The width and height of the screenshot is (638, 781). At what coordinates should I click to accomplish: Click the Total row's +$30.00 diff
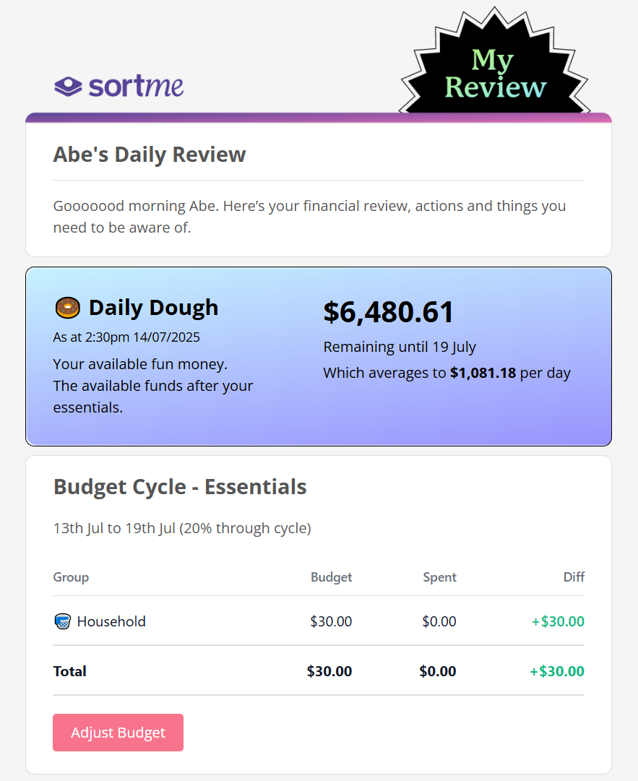557,671
